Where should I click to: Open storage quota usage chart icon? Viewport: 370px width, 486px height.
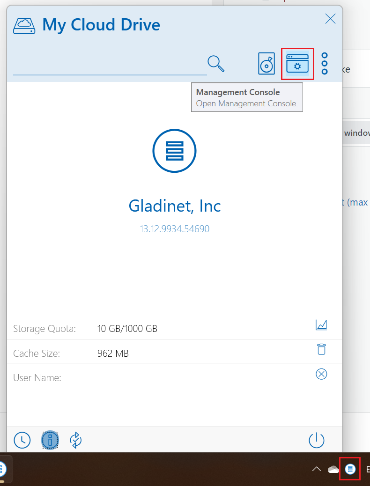[321, 325]
